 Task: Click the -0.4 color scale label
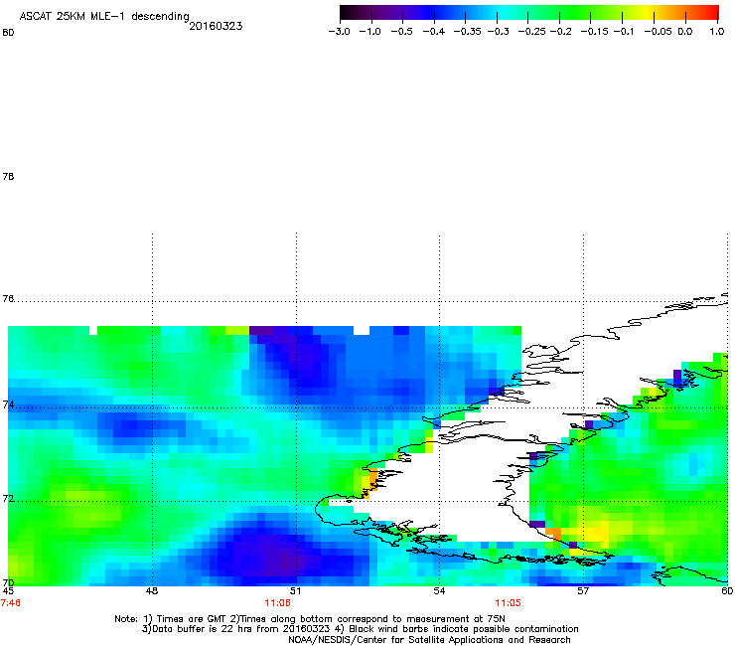434,32
